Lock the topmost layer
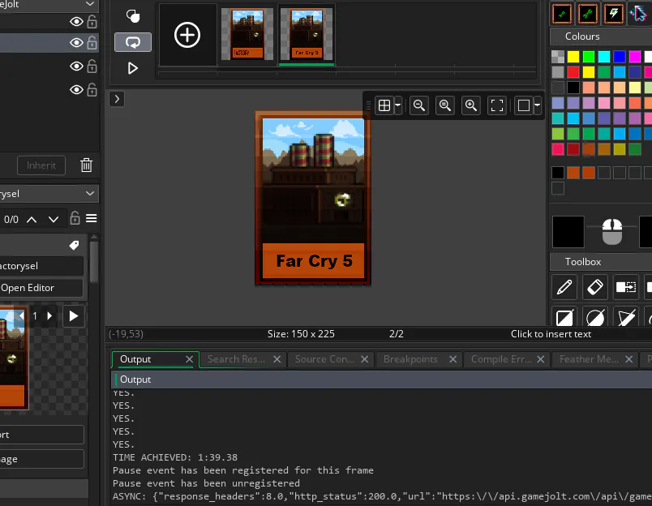The height and width of the screenshot is (506, 652). click(x=92, y=21)
